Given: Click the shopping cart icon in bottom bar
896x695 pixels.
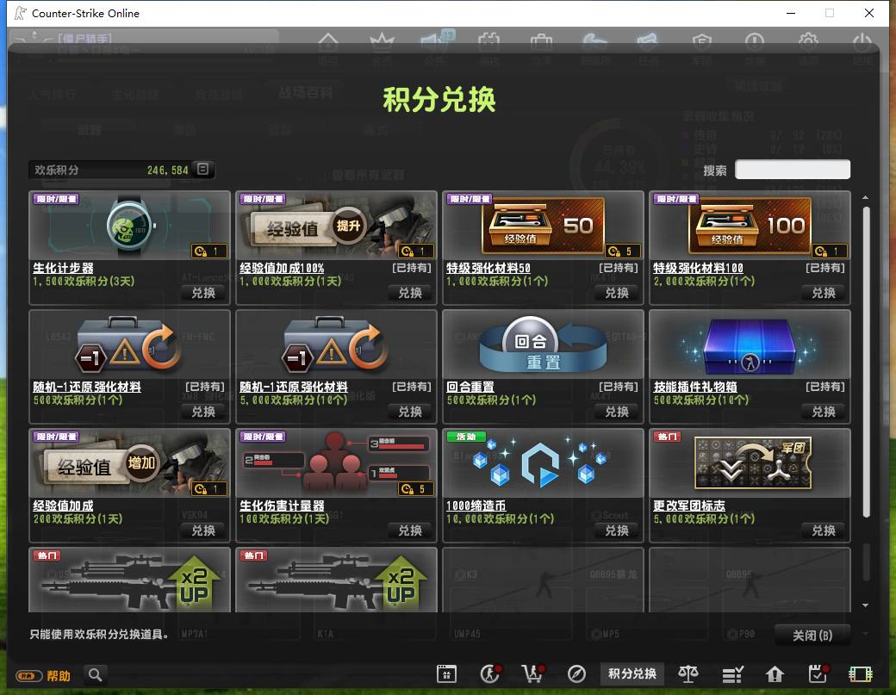Looking at the screenshot, I should (x=533, y=673).
